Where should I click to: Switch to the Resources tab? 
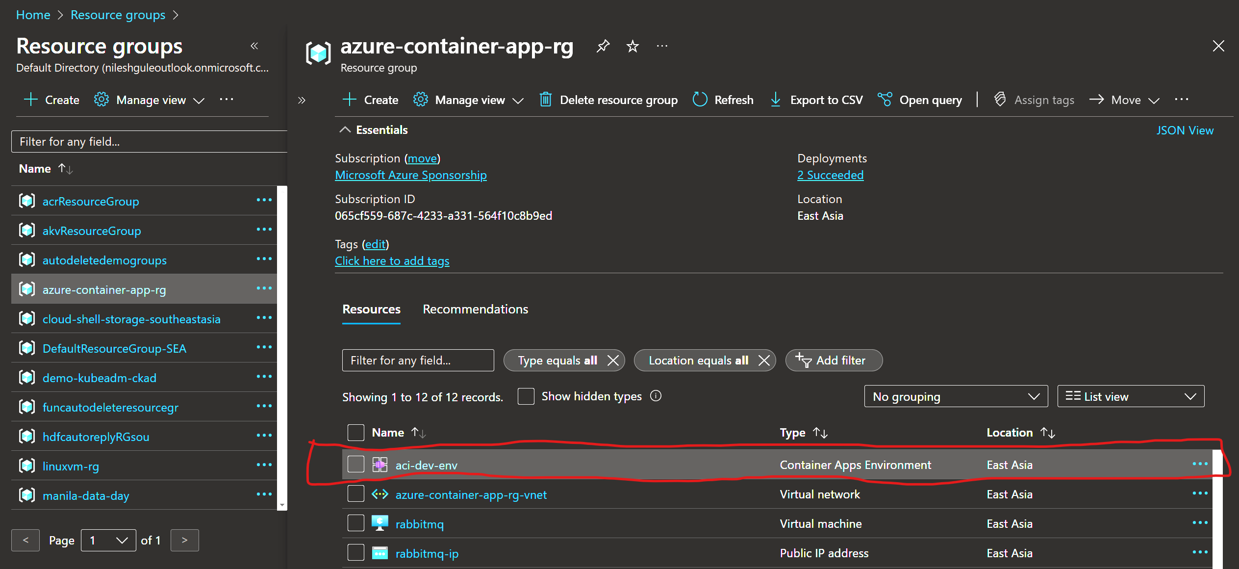(x=371, y=310)
